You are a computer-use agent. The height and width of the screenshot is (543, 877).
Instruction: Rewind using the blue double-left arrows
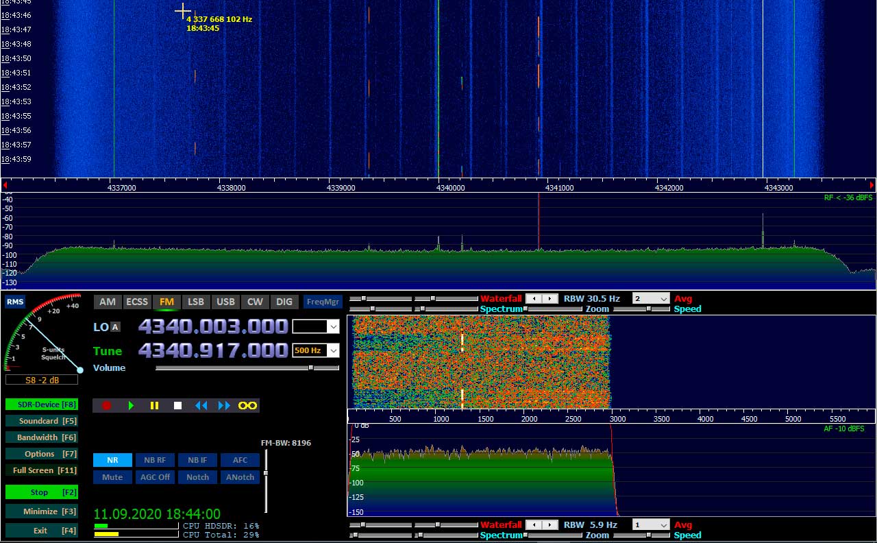tap(201, 405)
